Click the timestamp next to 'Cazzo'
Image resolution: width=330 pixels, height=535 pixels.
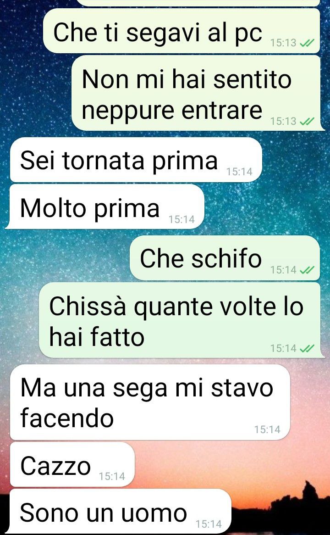click(x=112, y=476)
